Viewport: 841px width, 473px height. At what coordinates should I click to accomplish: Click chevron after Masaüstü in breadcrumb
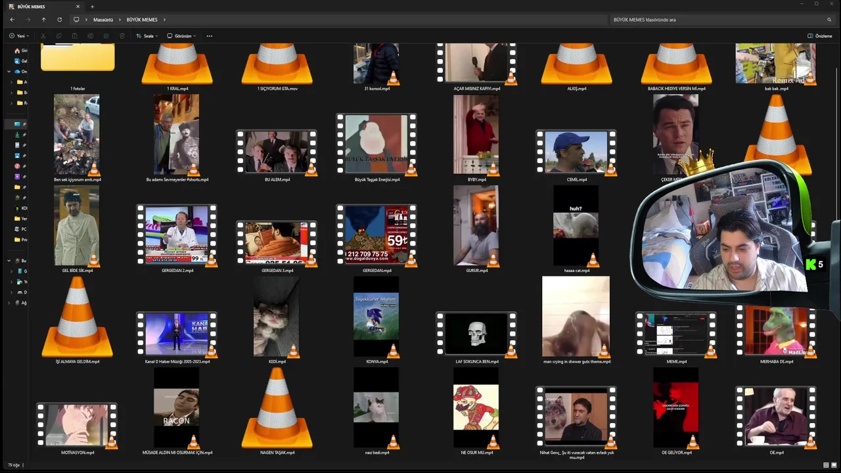point(120,20)
